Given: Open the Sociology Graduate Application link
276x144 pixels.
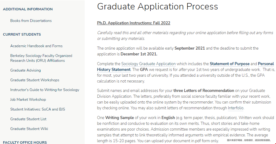Looking at the screenshot, I should [x=148, y=64].
